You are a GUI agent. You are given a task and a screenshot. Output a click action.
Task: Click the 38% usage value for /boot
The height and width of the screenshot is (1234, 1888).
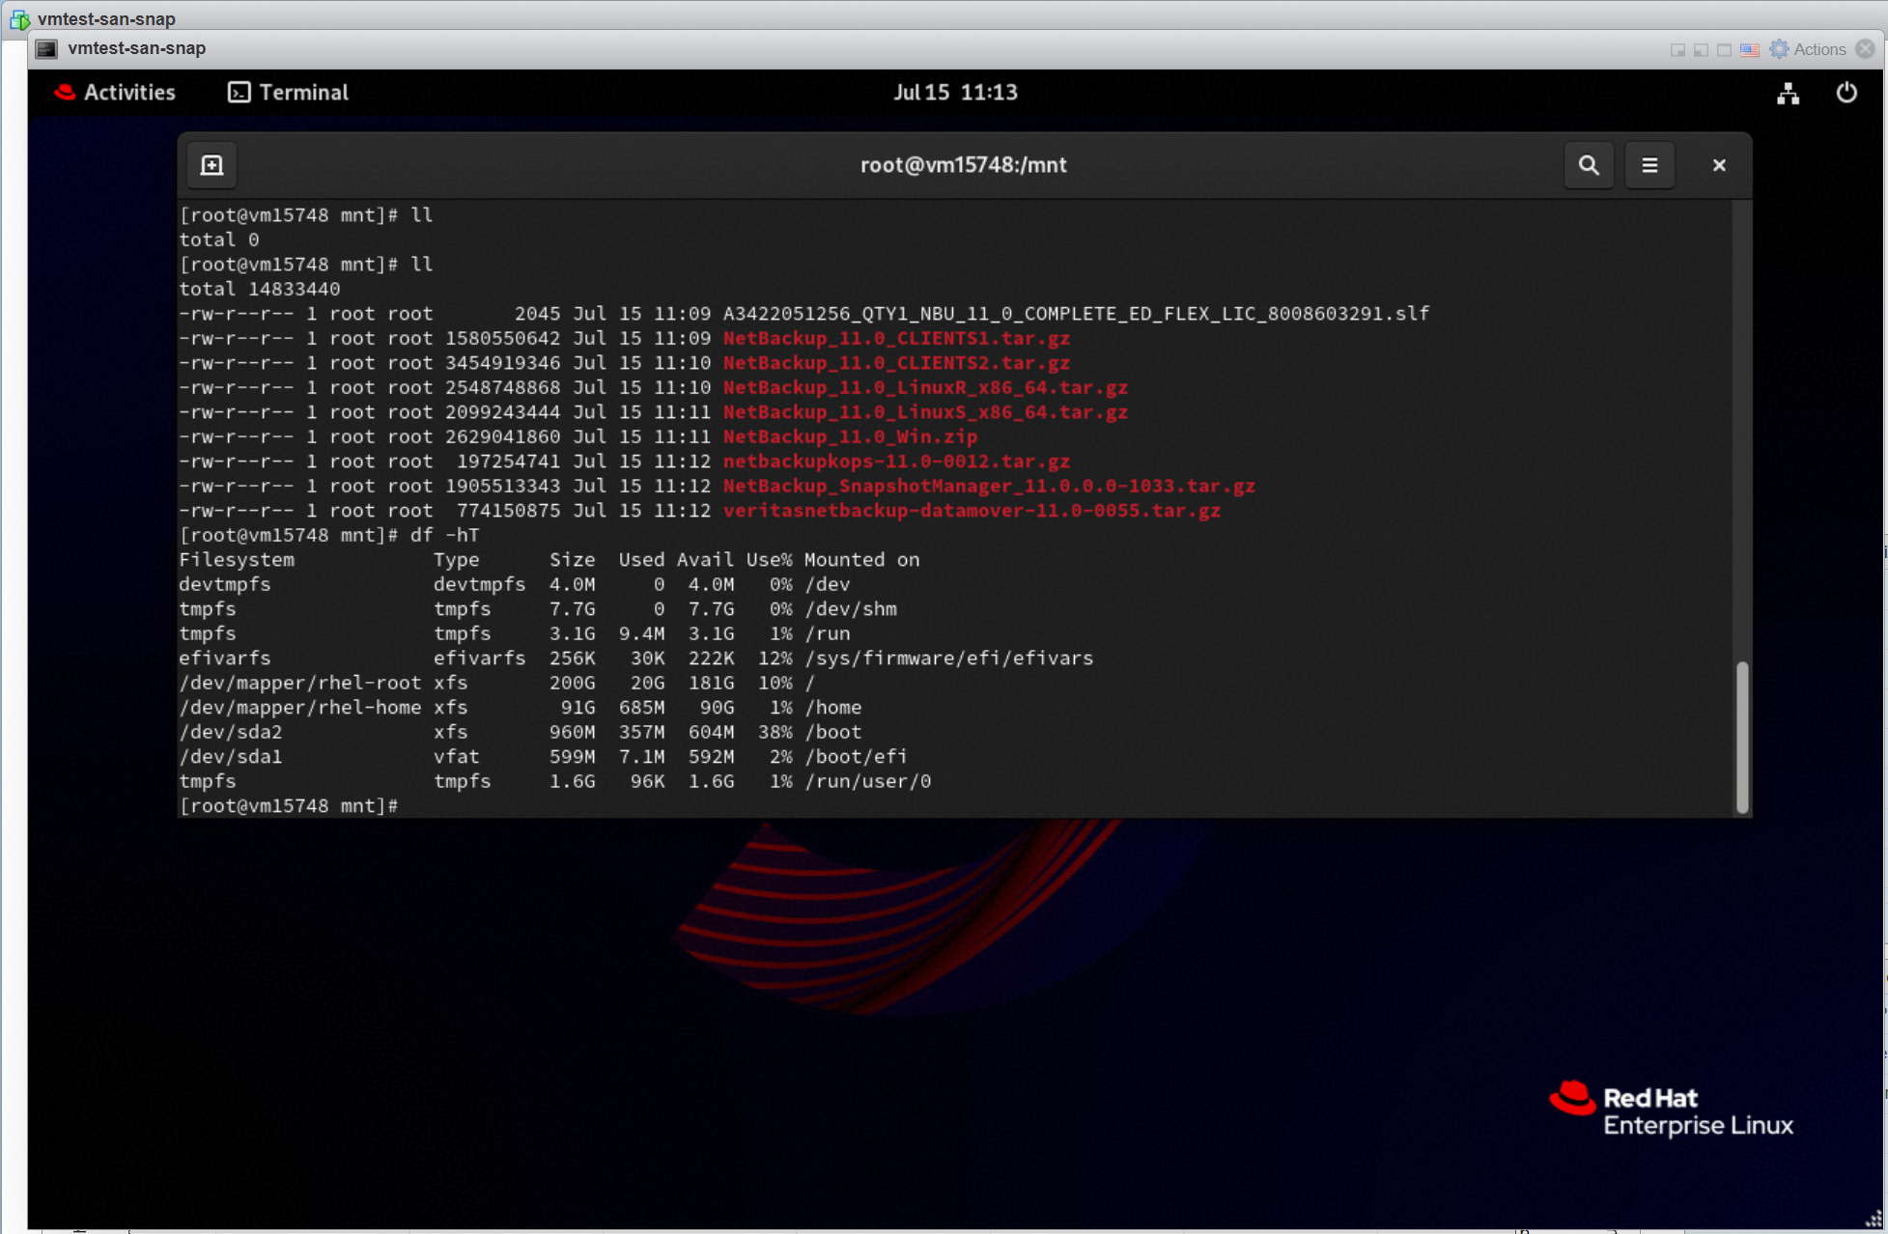[x=775, y=733]
